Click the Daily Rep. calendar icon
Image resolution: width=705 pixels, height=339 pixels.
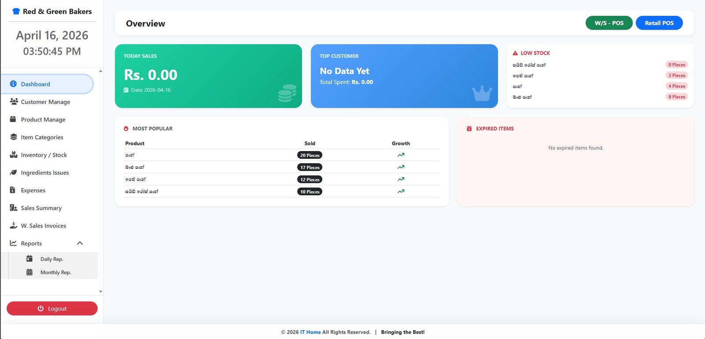30,259
